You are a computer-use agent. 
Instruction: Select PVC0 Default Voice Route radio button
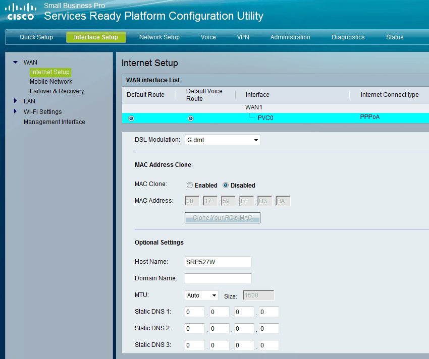pyautogui.click(x=191, y=118)
